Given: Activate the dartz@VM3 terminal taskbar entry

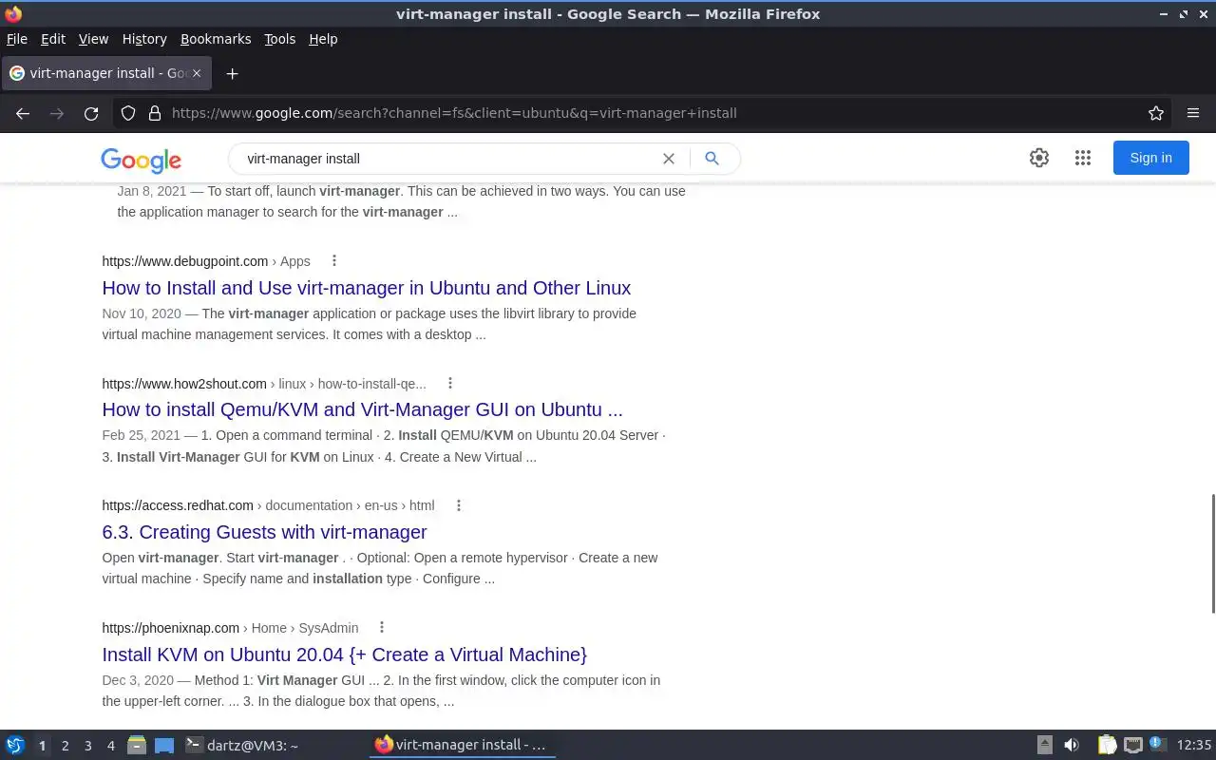Looking at the screenshot, I should point(274,746).
